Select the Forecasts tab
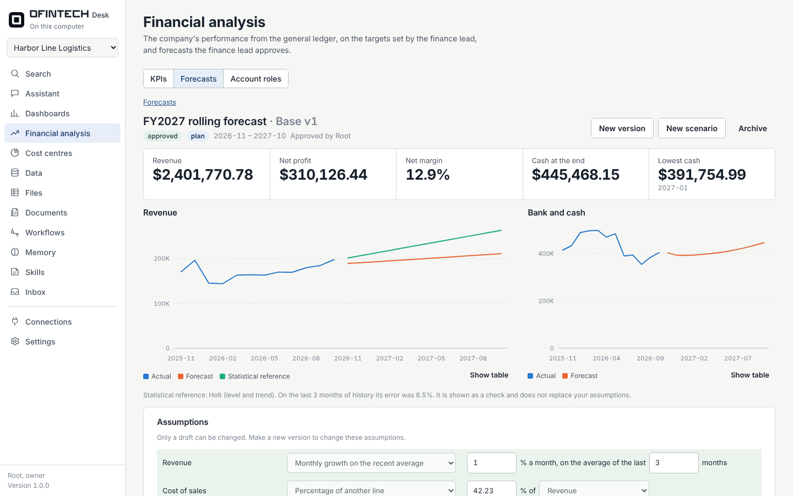793x496 pixels. [198, 79]
